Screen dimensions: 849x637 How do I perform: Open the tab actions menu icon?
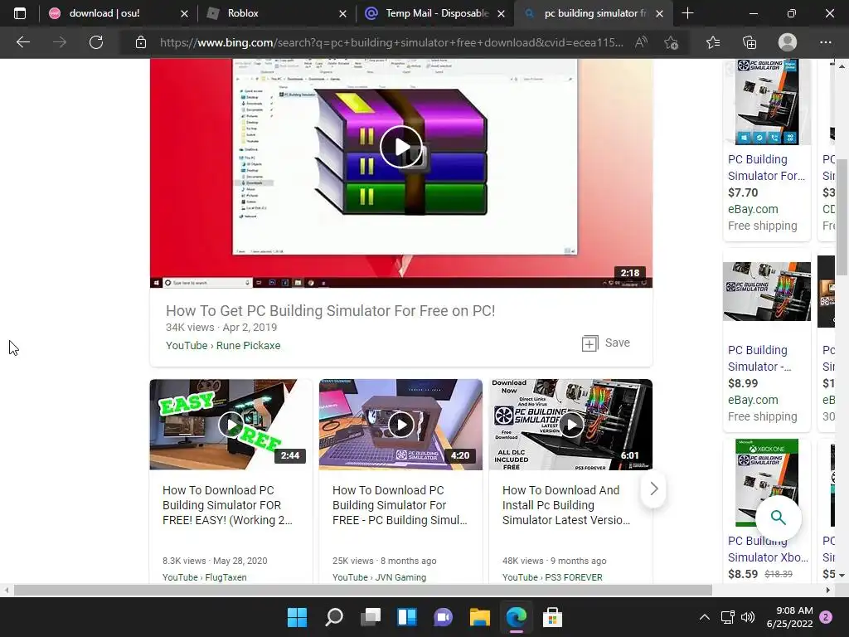(x=20, y=13)
